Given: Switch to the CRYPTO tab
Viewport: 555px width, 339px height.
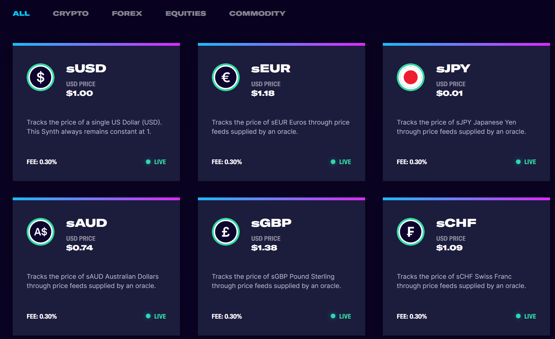Looking at the screenshot, I should click(x=71, y=13).
